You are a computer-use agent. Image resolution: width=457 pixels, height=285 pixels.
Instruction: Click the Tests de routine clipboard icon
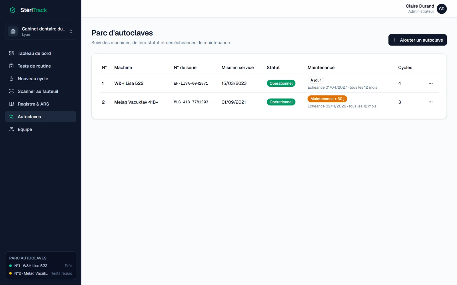click(11, 66)
